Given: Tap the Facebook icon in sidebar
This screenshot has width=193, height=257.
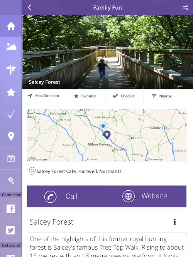Looking at the screenshot, I should 11,209.
